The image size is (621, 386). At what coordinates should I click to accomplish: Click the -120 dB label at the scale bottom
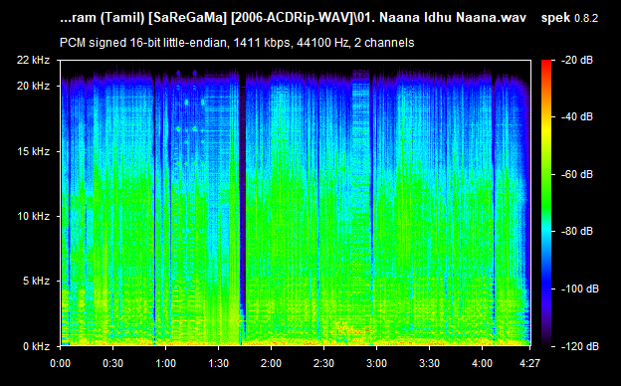[580, 346]
